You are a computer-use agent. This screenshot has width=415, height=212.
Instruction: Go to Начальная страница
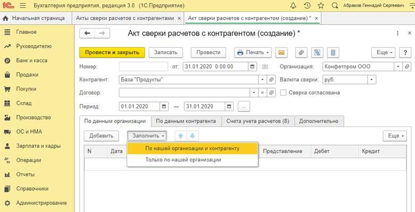pyautogui.click(x=34, y=19)
